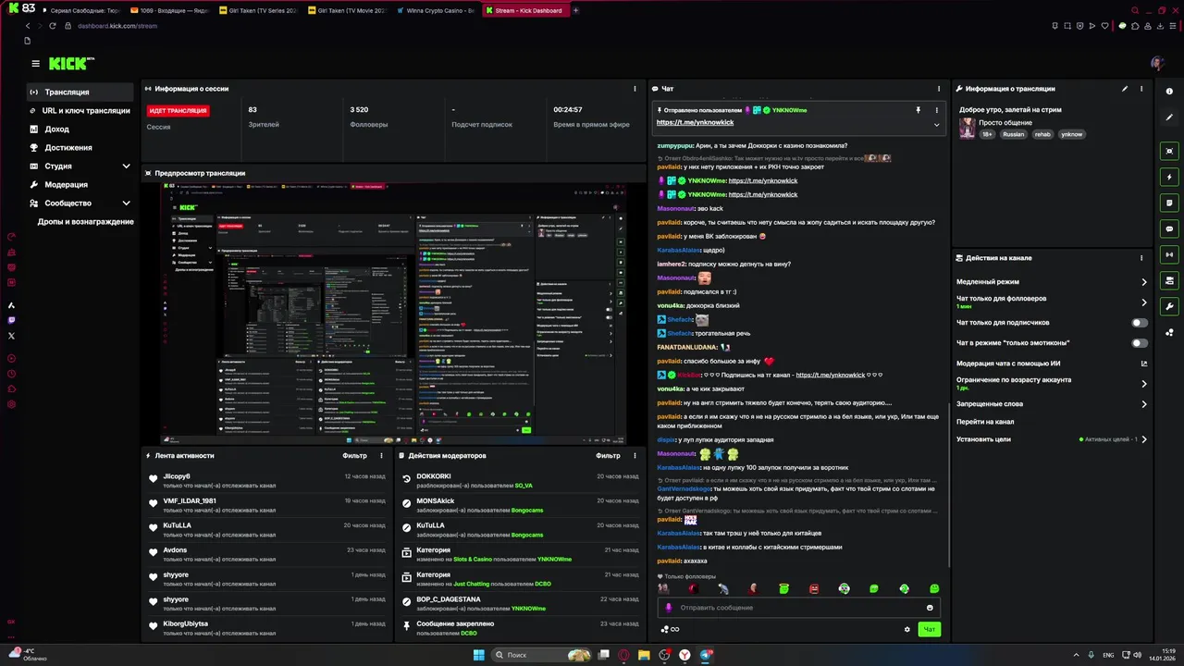Open Модерация чата с помощью ИИ
Screen dimensions: 1184x666
pyautogui.click(x=1052, y=364)
